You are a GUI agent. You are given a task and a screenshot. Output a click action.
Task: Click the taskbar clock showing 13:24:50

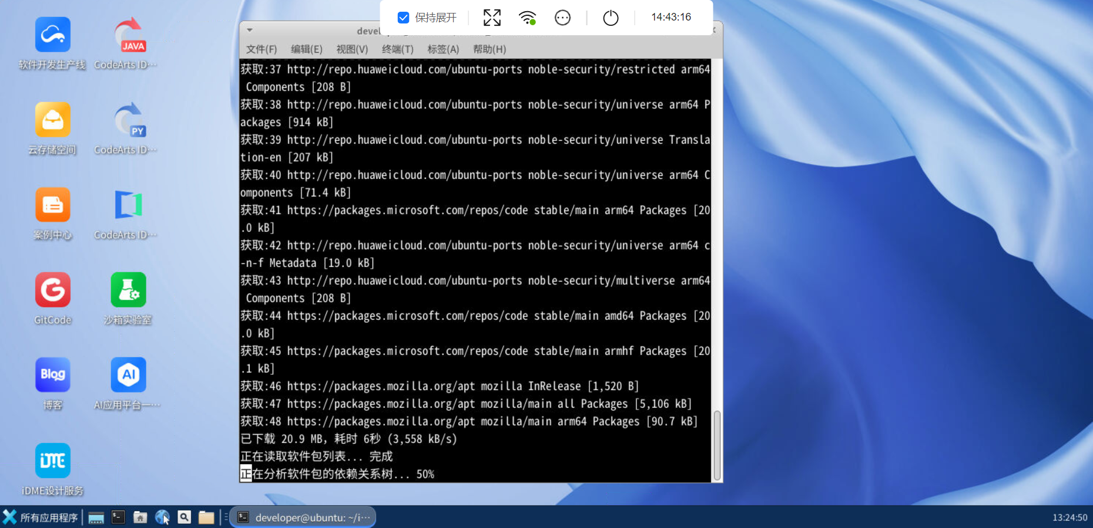pos(1069,517)
